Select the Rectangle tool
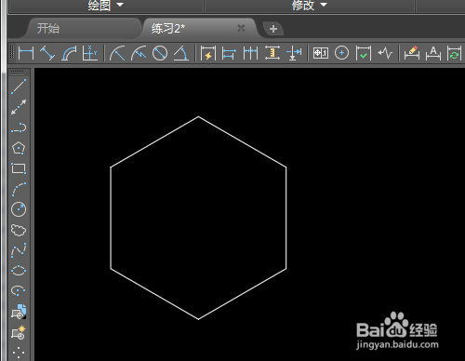The width and height of the screenshot is (465, 361). (x=19, y=168)
